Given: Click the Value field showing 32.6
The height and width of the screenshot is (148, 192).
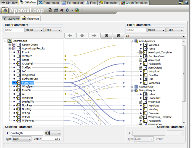Looking at the screenshot, I should (x=51, y=139).
